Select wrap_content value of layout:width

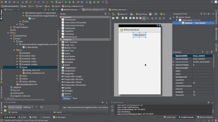point(199,56)
